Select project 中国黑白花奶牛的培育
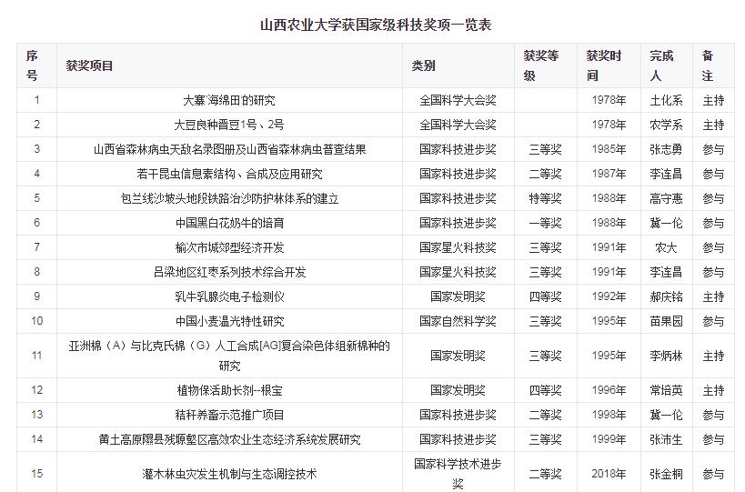The height and width of the screenshot is (492, 745). (x=229, y=223)
